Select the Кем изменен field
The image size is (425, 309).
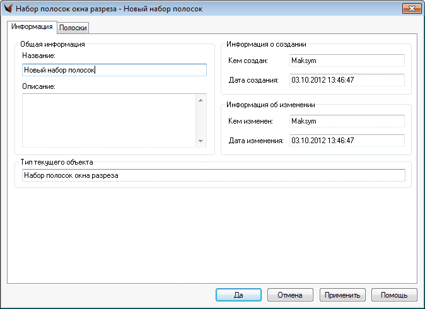tap(346, 120)
